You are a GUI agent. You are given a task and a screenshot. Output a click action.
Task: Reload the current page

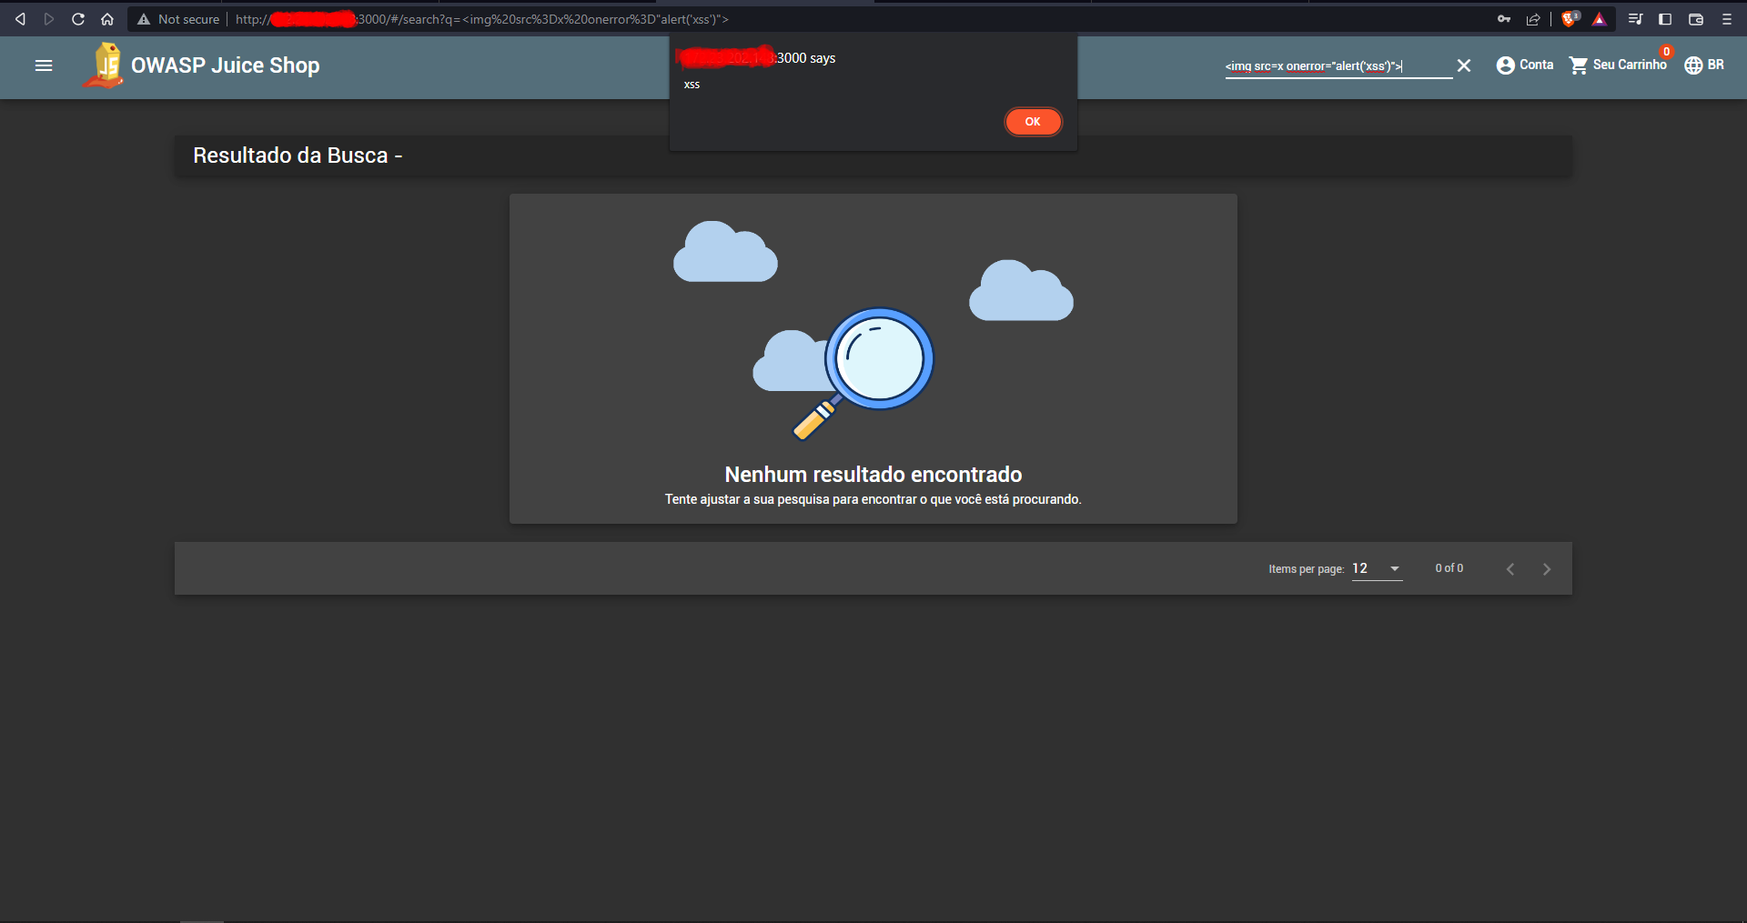tap(78, 18)
